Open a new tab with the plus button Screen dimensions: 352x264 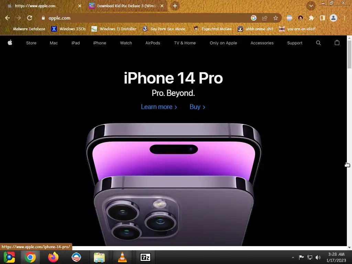[x=175, y=6]
